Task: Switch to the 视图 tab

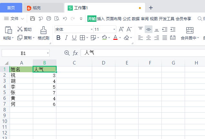Action: coord(154,19)
